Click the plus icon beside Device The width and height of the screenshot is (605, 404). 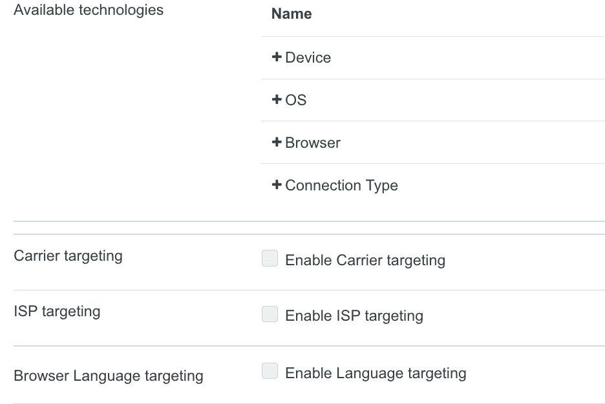point(277,57)
